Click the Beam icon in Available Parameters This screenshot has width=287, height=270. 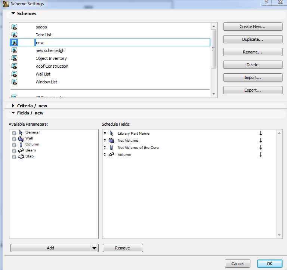pyautogui.click(x=21, y=151)
